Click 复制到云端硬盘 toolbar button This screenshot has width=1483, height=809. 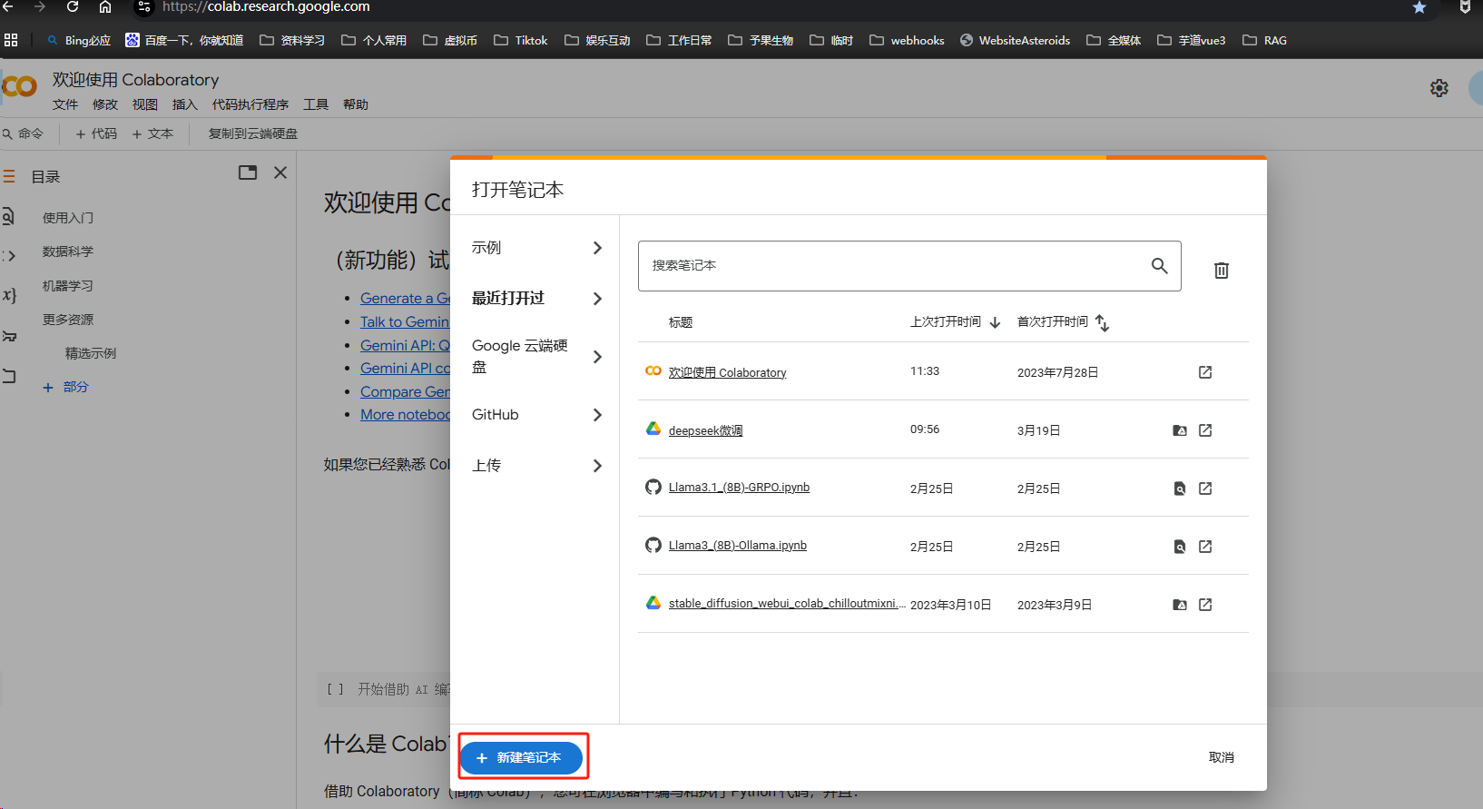tap(253, 133)
